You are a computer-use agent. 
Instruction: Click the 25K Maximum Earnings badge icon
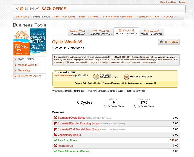(x=126, y=77)
